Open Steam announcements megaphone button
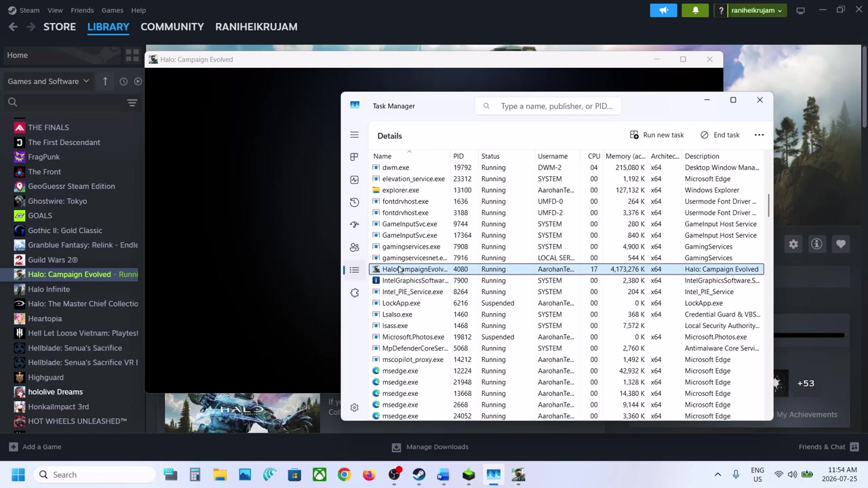Screen dimensions: 868x488 pos(664,10)
